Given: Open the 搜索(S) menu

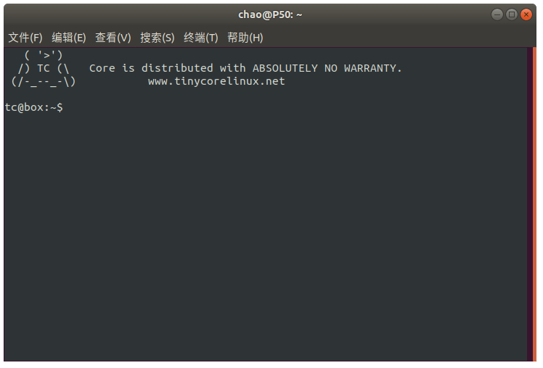Looking at the screenshot, I should click(x=158, y=38).
